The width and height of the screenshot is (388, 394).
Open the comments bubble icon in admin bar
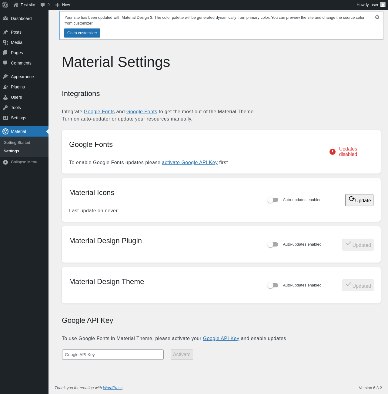coord(43,5)
